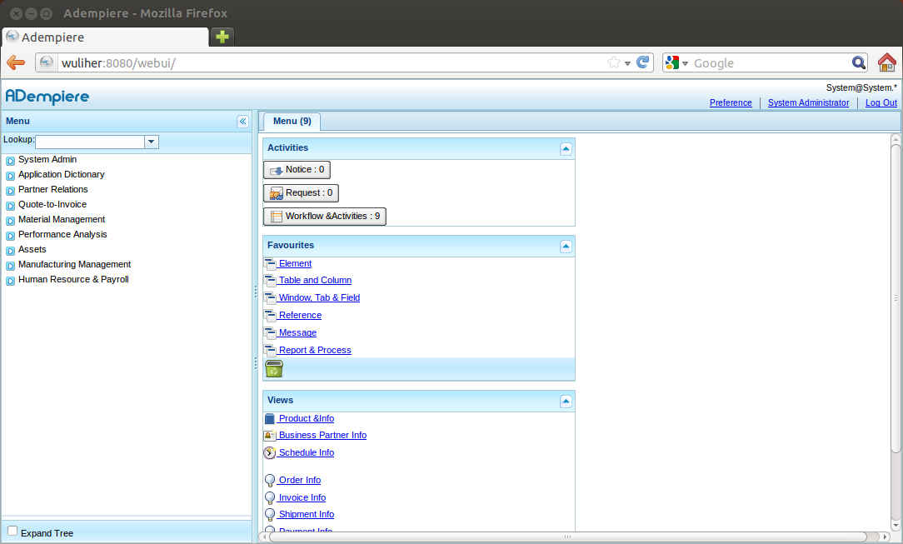Click the Notice button icon
903x544 pixels.
[x=277, y=170]
